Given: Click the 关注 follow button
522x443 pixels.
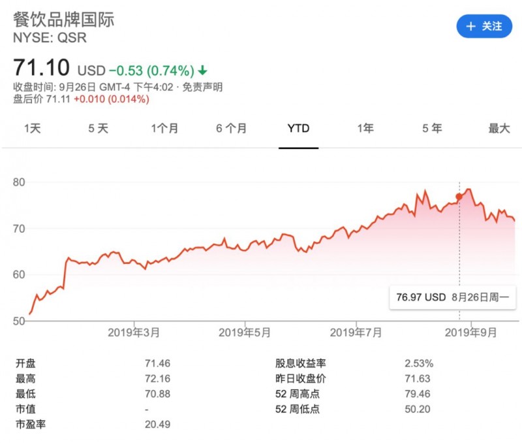Looking at the screenshot, I should [x=484, y=27].
